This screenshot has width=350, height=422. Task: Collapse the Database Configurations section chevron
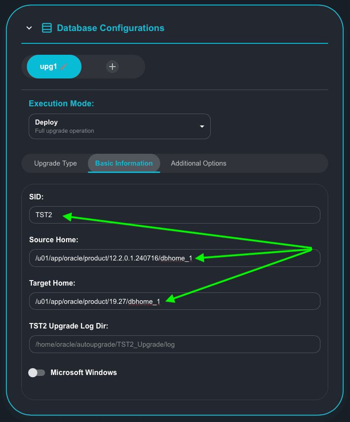29,28
